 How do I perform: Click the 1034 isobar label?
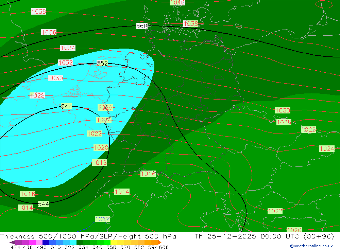click(x=68, y=48)
